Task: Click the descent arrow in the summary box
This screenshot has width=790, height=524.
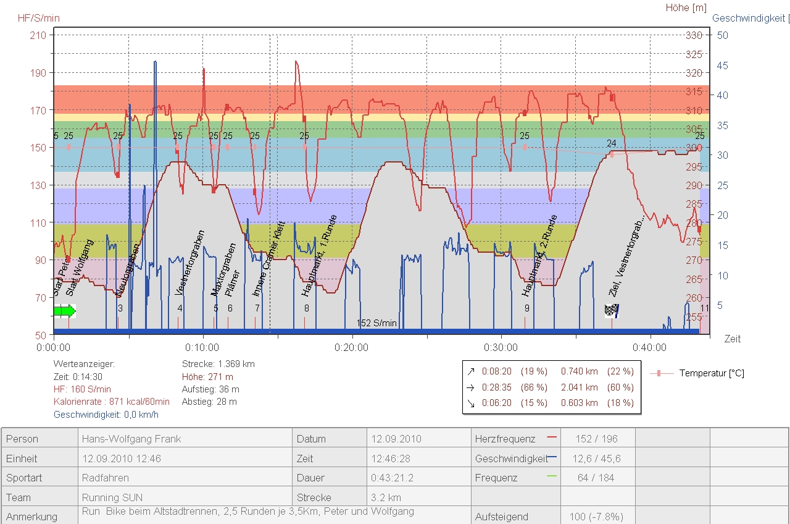Action: [472, 403]
